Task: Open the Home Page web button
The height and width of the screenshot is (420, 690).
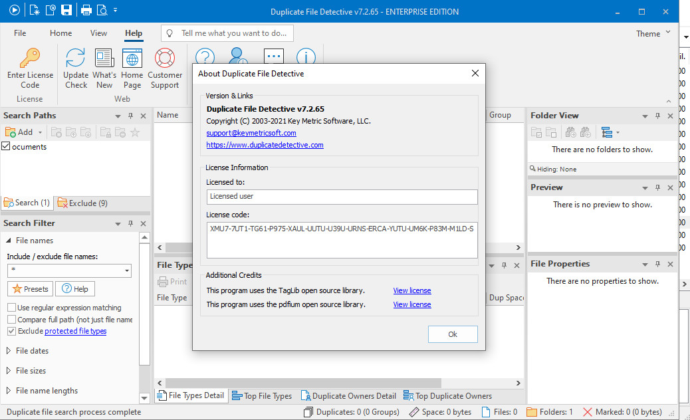Action: 132,68
